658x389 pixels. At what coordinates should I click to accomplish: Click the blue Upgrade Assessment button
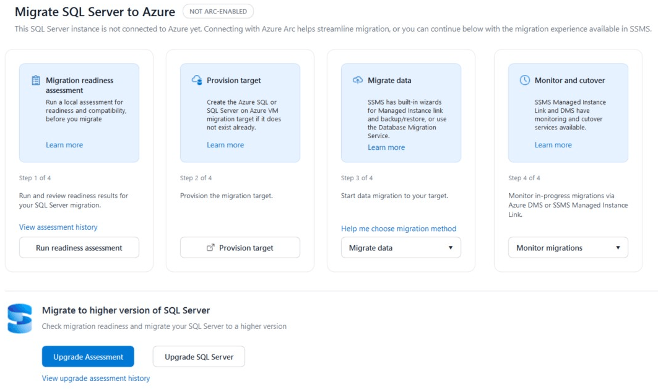click(88, 357)
